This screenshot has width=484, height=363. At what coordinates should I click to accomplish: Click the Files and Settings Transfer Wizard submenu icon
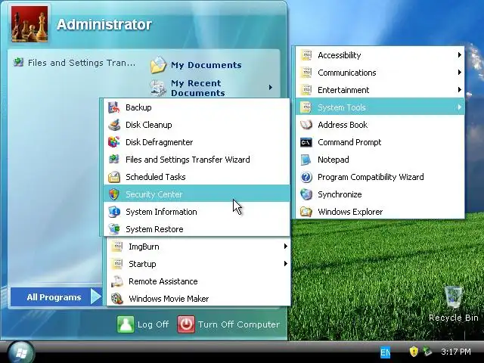[x=114, y=160]
